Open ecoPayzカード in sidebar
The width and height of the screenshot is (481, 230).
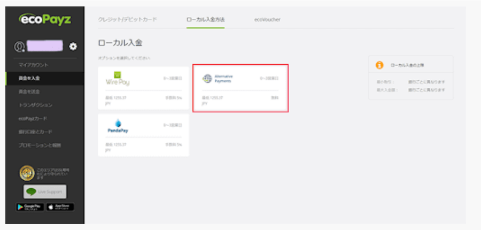33,119
